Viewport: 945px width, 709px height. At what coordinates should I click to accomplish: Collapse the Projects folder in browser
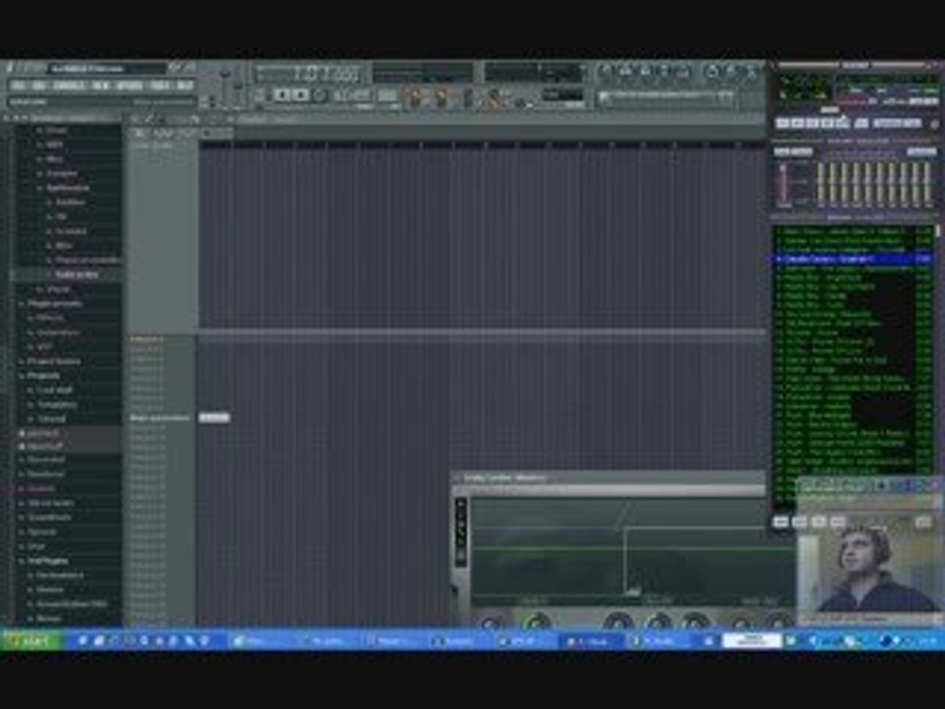pos(43,375)
